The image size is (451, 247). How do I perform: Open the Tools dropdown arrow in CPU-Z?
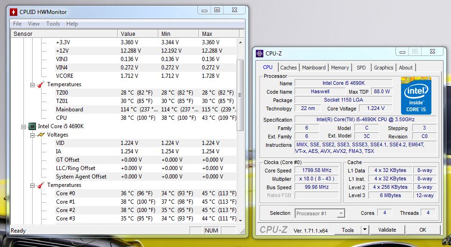365,230
